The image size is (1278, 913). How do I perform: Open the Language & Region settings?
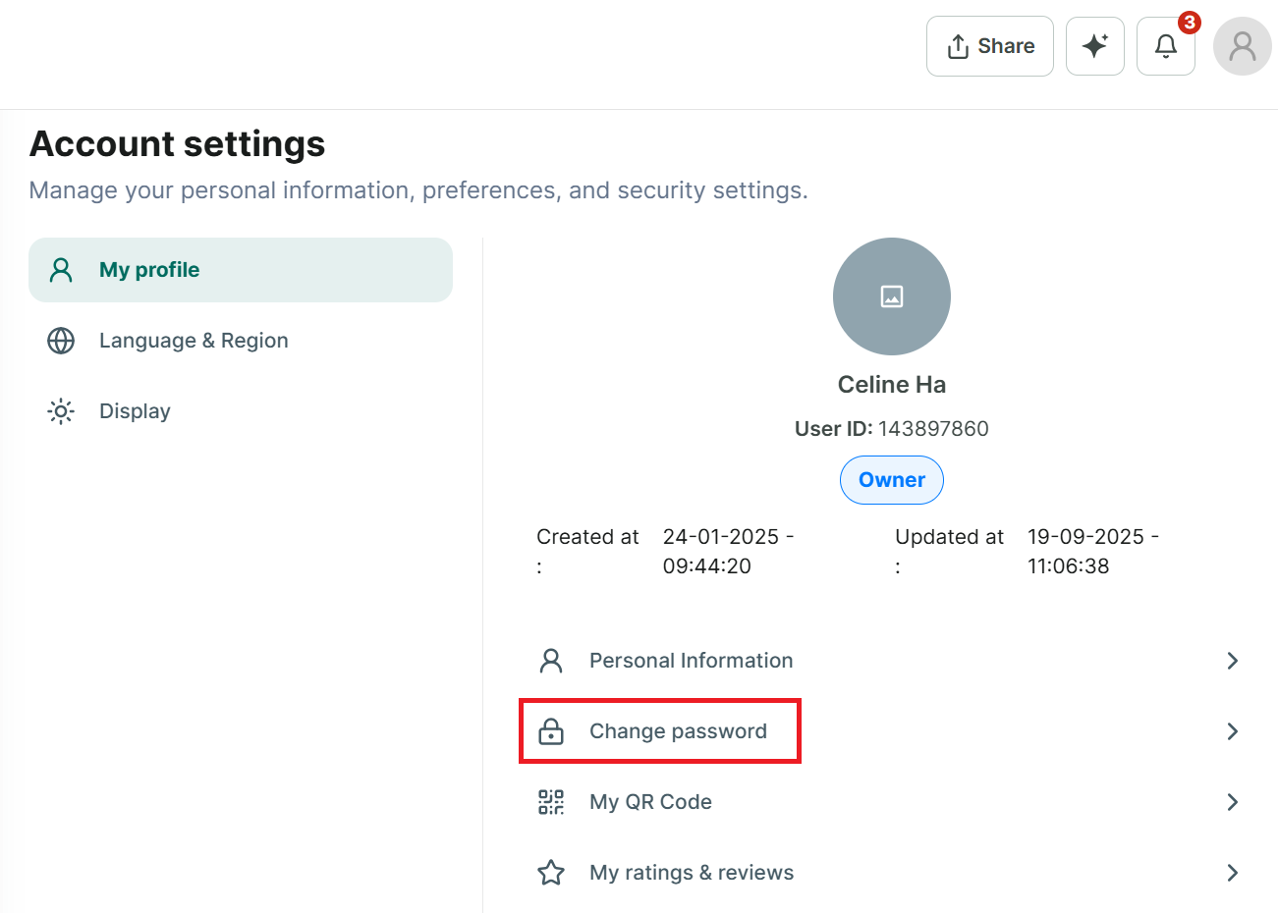[241, 341]
